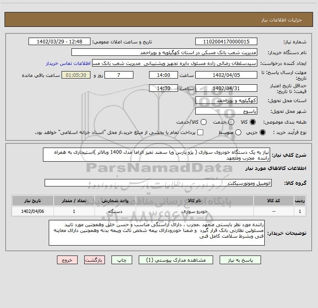This screenshot has height=308, width=318.
Task: Select the متوسط purchase type radio
Action: (x=238, y=132)
